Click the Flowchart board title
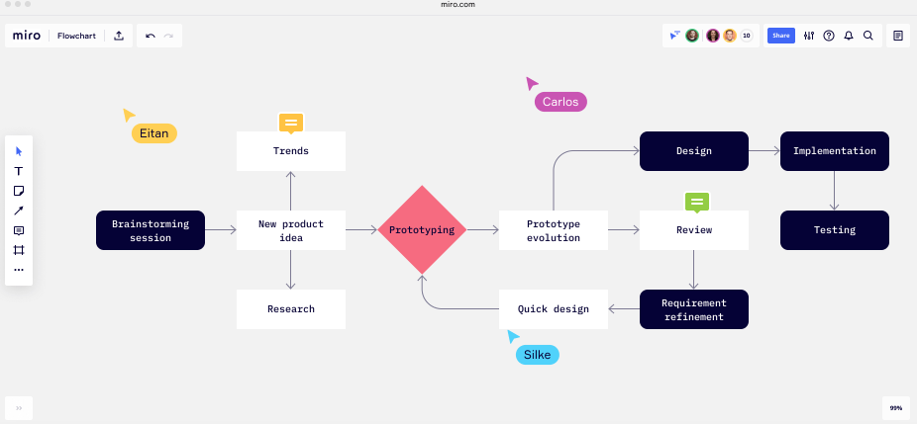This screenshot has height=424, width=917. 77,36
